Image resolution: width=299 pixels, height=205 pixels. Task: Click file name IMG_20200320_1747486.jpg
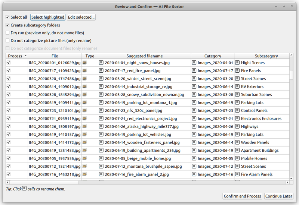[55, 79]
